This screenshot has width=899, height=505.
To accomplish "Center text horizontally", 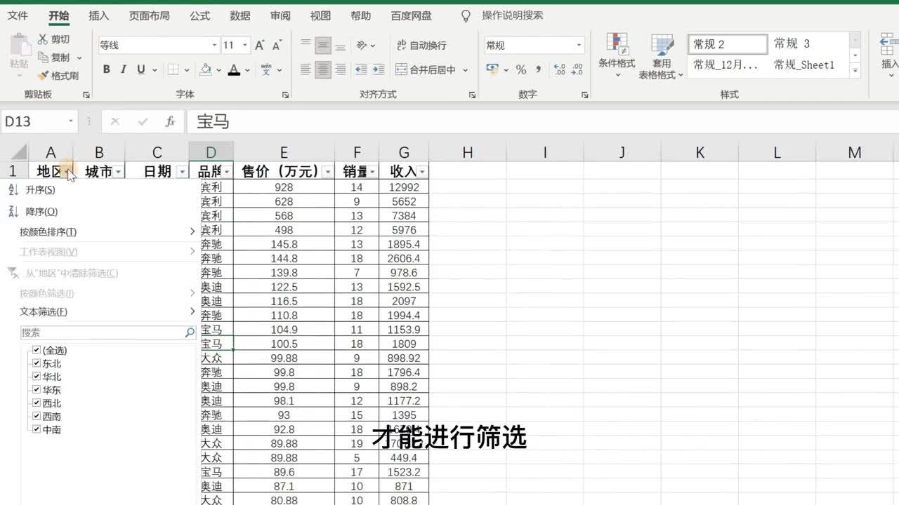I will [323, 69].
